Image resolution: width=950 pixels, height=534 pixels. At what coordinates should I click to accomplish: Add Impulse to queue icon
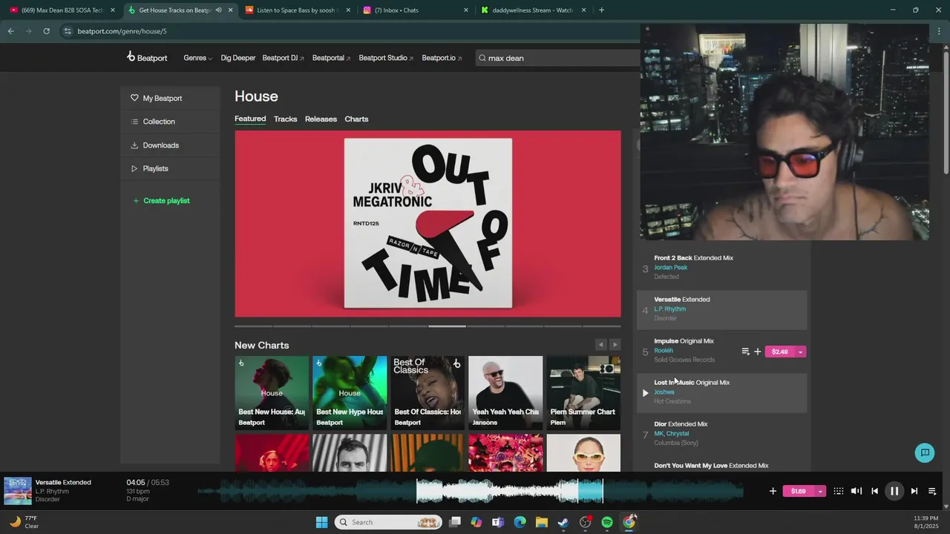pyautogui.click(x=745, y=352)
